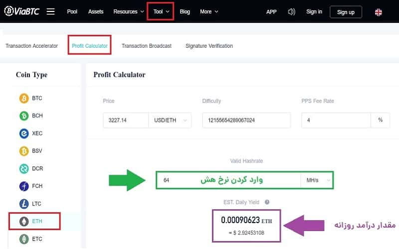
Task: Click the ETC coin icon
Action: (24, 239)
